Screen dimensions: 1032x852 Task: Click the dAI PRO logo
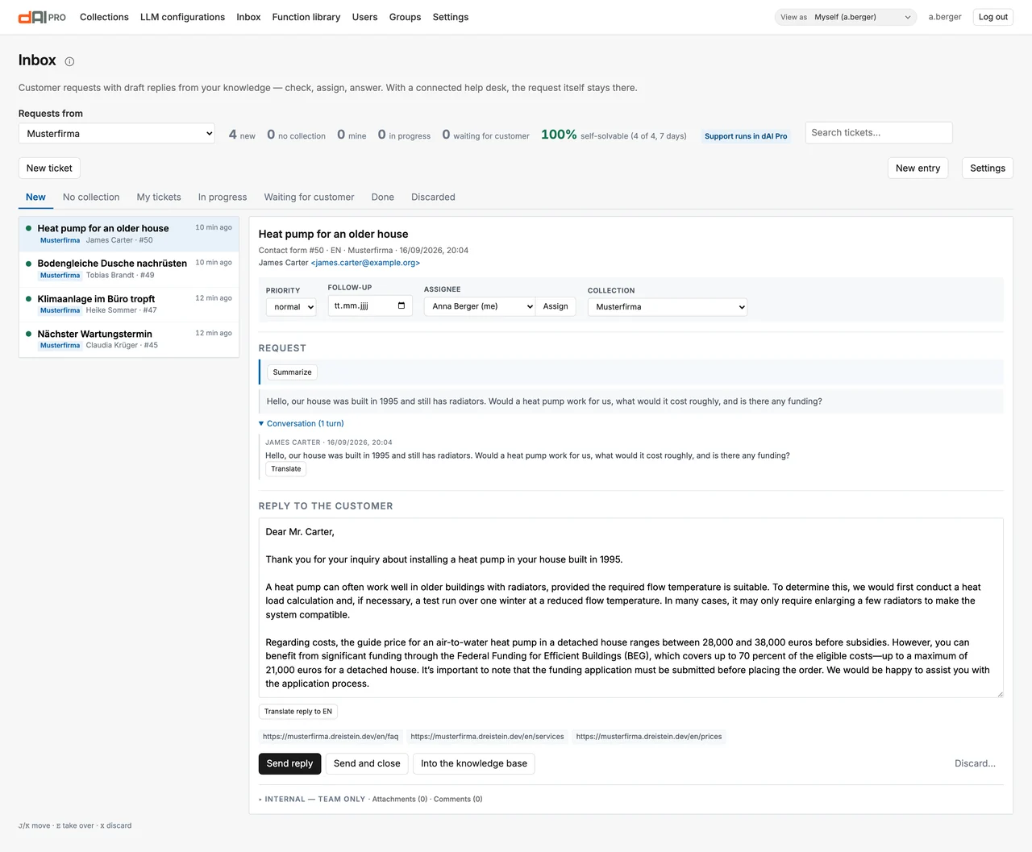point(42,17)
